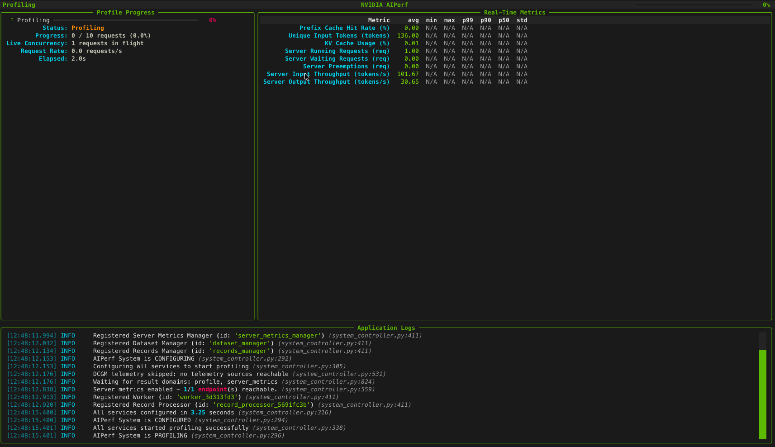Click the Application Logs scrollbar thumb
This screenshot has width=775, height=447.
[x=763, y=394]
